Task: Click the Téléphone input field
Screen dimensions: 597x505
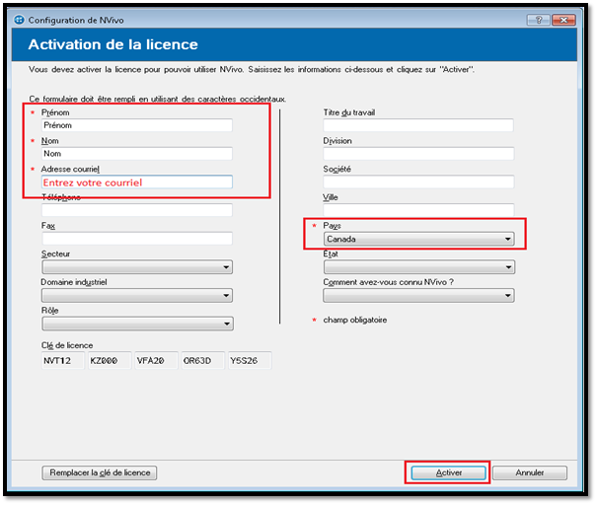Action: [136, 210]
